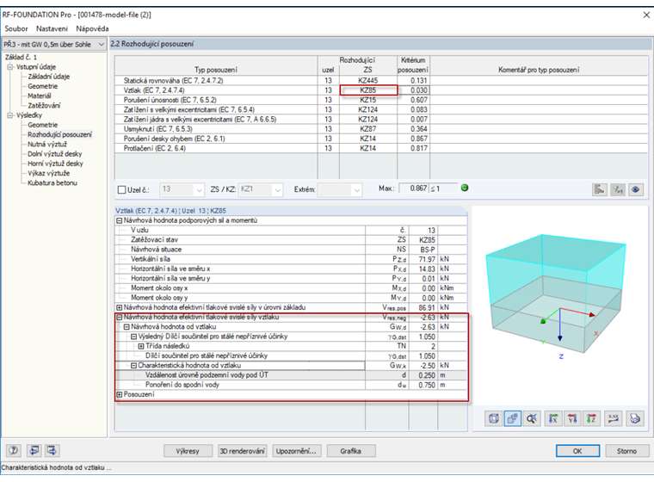Click the Max value field 0.867
The height and width of the screenshot is (482, 654).
tap(414, 188)
